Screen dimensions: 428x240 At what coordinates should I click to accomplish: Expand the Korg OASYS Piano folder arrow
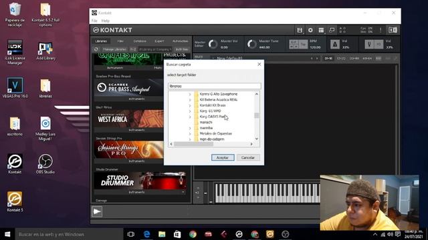coord(190,117)
